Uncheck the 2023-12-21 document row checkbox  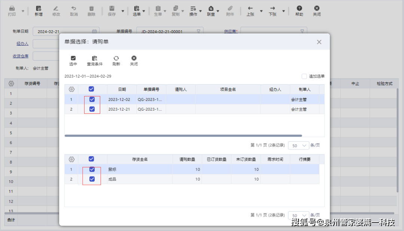coord(92,109)
